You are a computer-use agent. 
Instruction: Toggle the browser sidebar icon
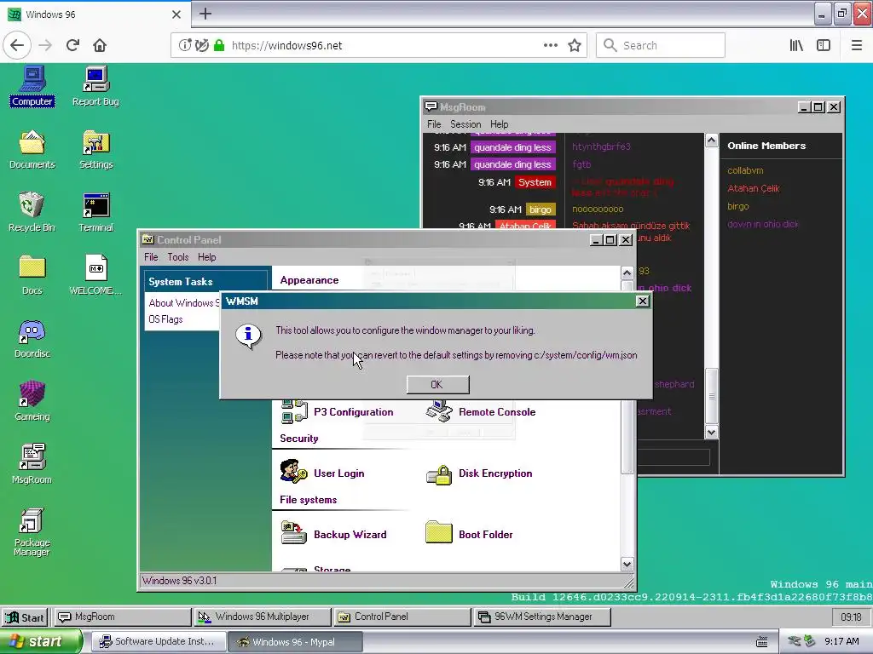coord(824,46)
